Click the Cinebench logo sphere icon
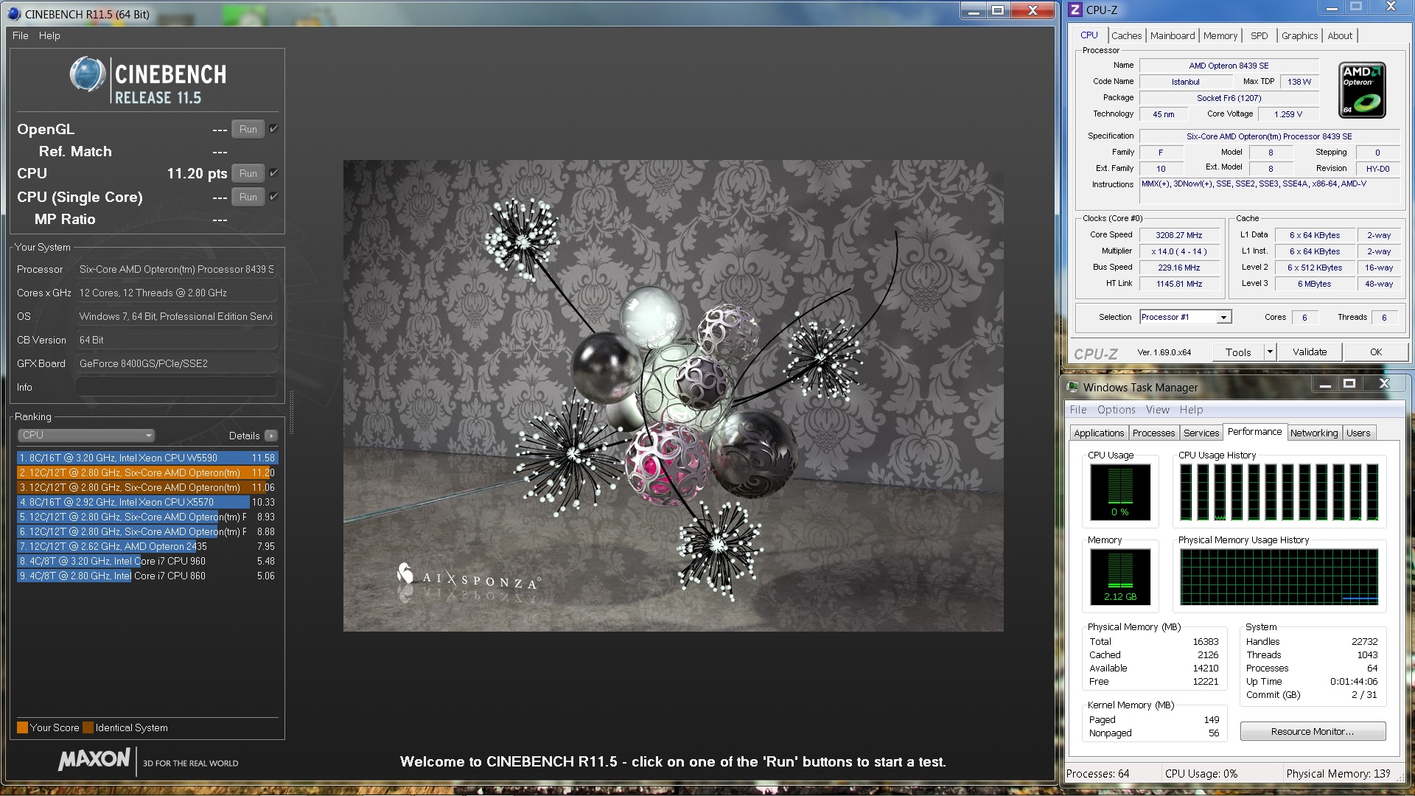Screen dimensions: 1415x796 click(88, 74)
